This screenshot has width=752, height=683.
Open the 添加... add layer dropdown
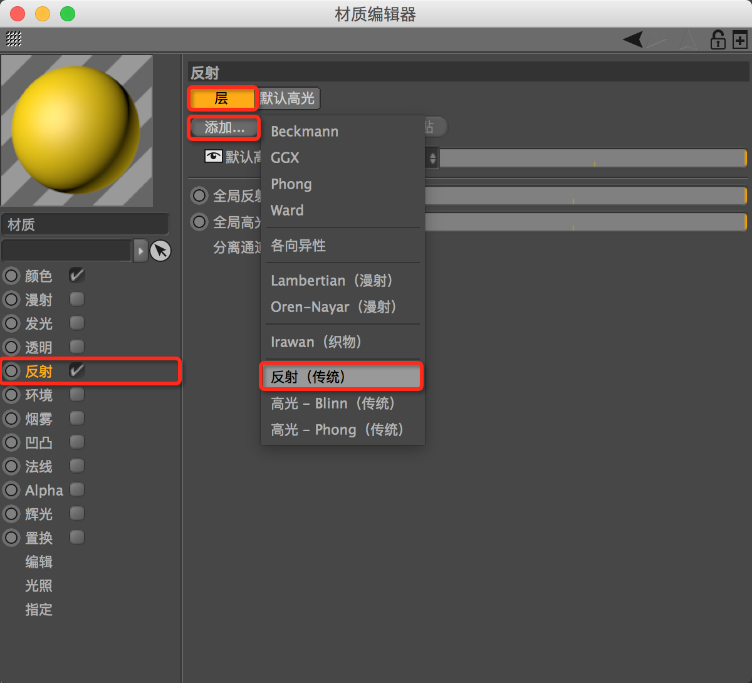(x=224, y=128)
